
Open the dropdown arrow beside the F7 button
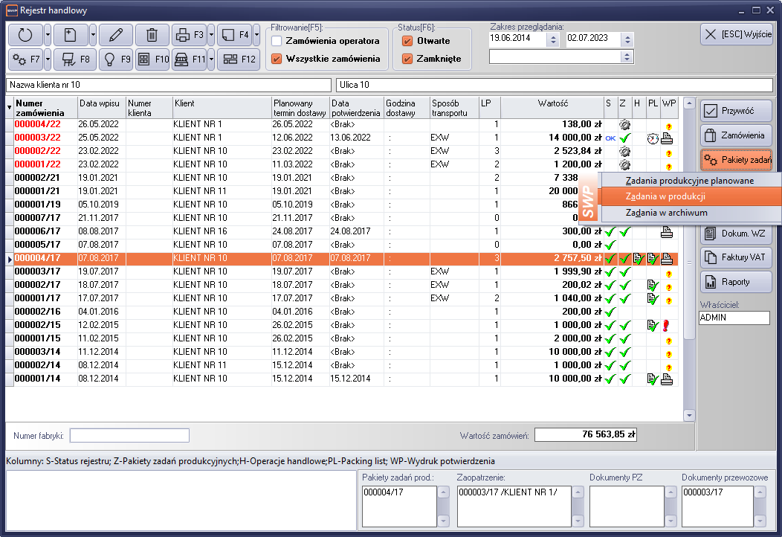pos(48,59)
